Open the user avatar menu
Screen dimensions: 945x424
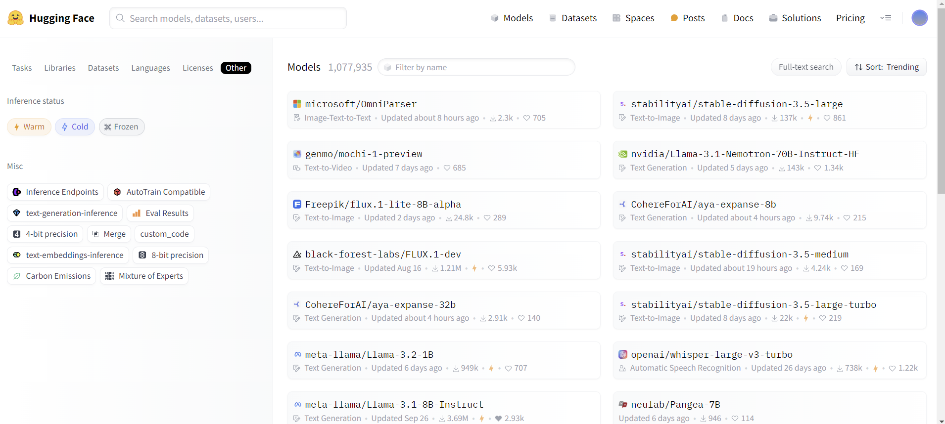click(x=919, y=18)
